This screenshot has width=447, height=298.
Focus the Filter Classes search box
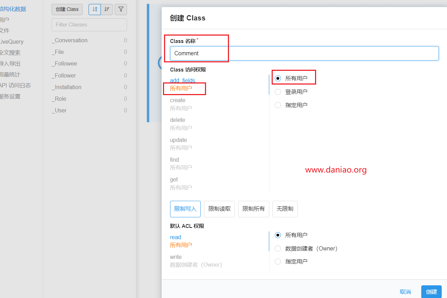pos(89,25)
